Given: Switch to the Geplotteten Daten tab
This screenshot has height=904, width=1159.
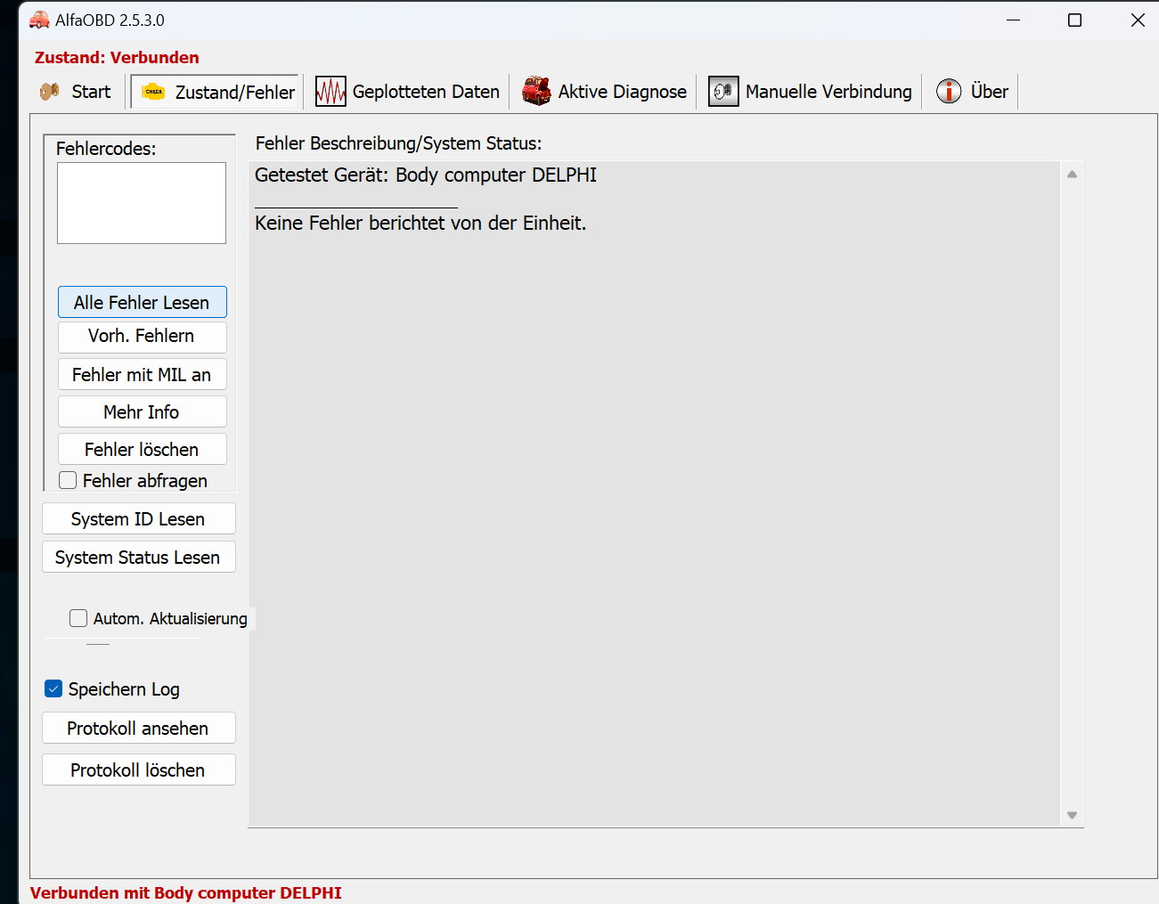Looking at the screenshot, I should coord(425,92).
